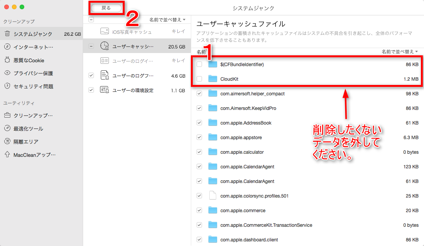Uncheck the ユーザーのログファイル checkbox

[x=91, y=75]
